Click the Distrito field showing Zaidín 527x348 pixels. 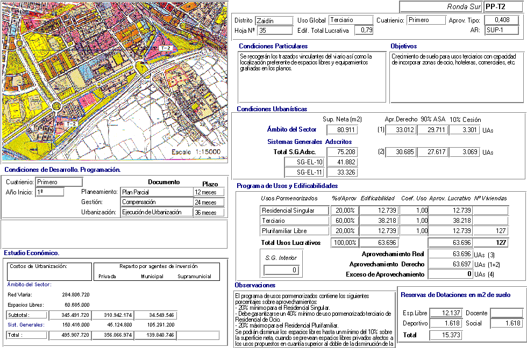pyautogui.click(x=273, y=20)
